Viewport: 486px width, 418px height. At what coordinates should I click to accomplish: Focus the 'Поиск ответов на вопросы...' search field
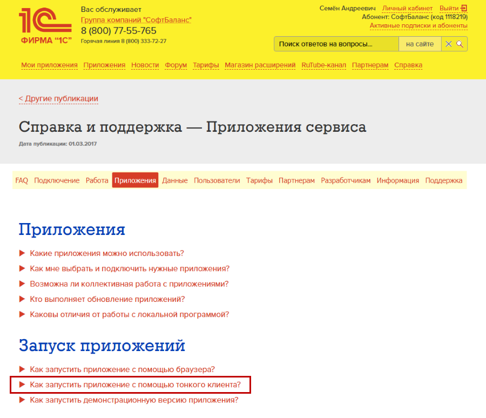tap(336, 44)
